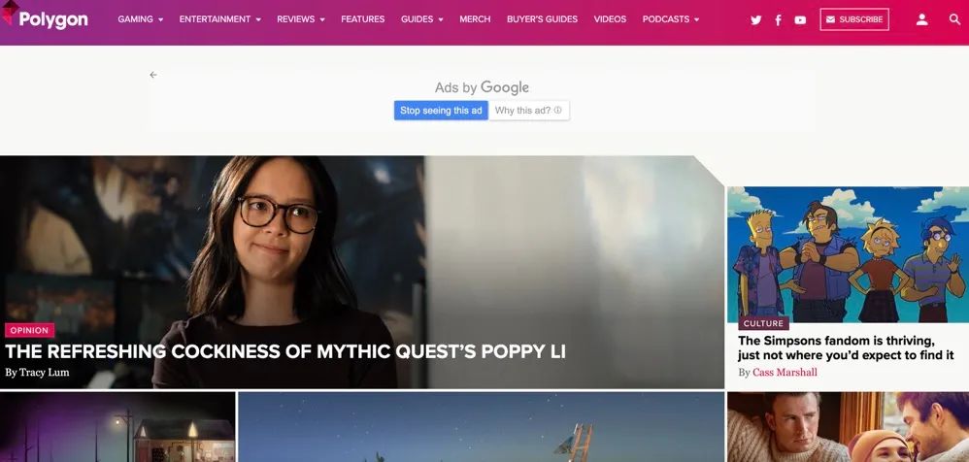This screenshot has width=969, height=462.
Task: Click the Polygon logo
Action: click(x=45, y=18)
